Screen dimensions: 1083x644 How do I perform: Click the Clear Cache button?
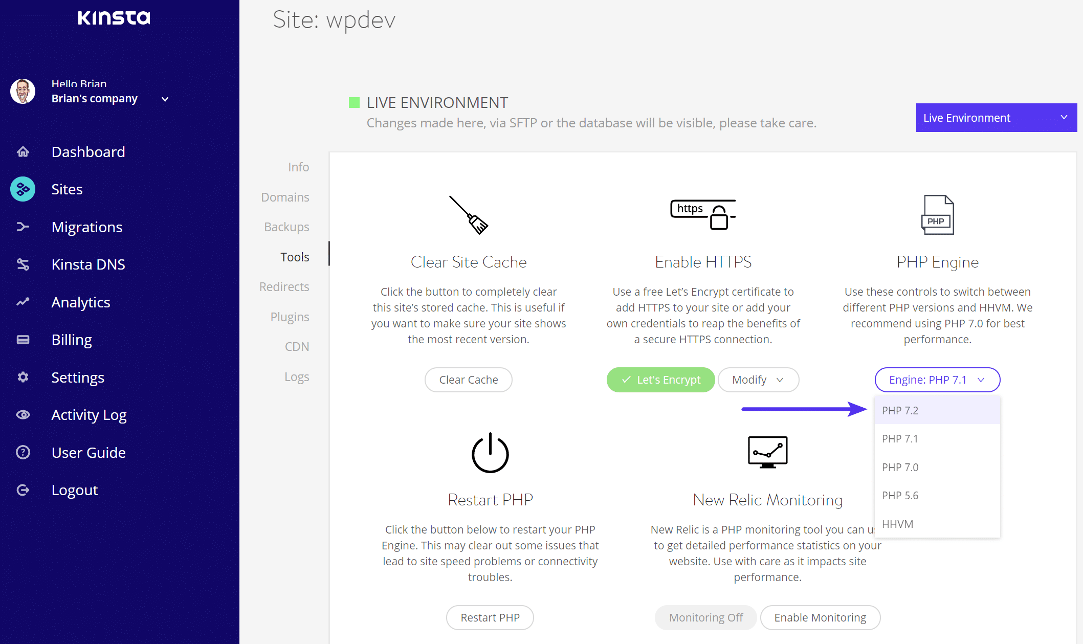click(468, 380)
